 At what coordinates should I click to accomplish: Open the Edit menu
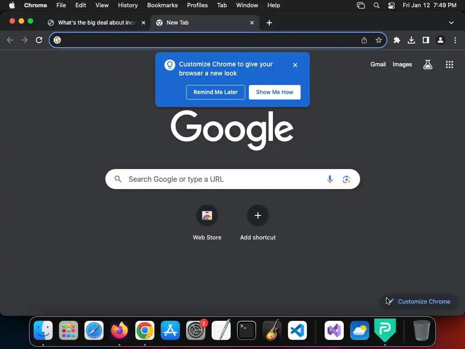coord(80,5)
